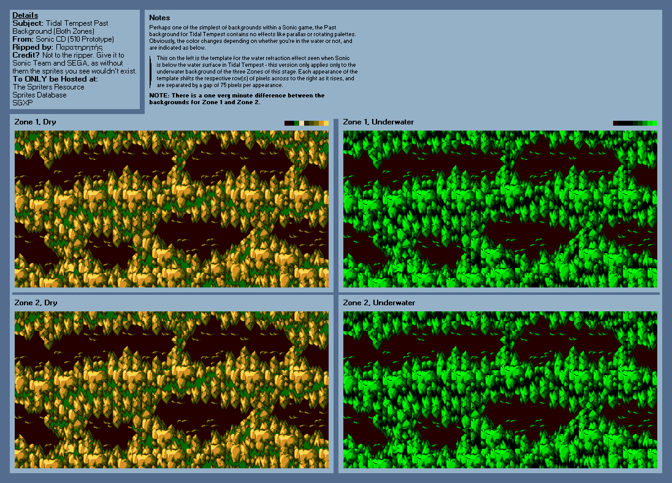The height and width of the screenshot is (483, 672).
Task: Pick the green swatch in the Dry palette
Action: [297, 123]
